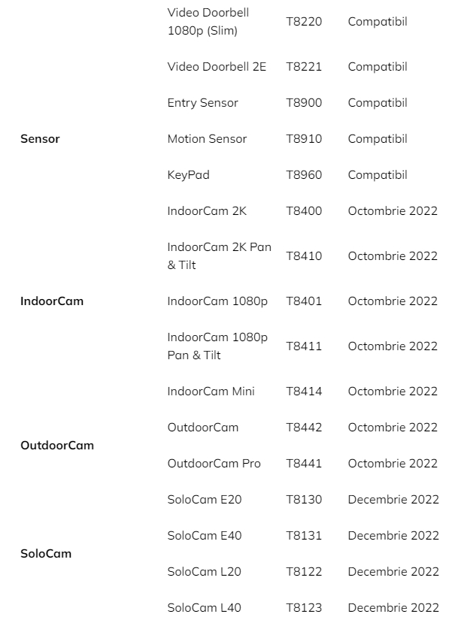The height and width of the screenshot is (623, 452).
Task: Click Octombrie 2022 beside OutdoorCam T8442
Action: tap(393, 428)
